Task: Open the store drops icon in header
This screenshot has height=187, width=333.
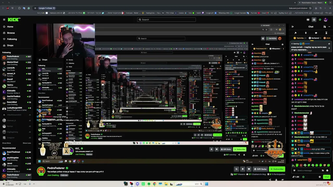Action: 314,19
